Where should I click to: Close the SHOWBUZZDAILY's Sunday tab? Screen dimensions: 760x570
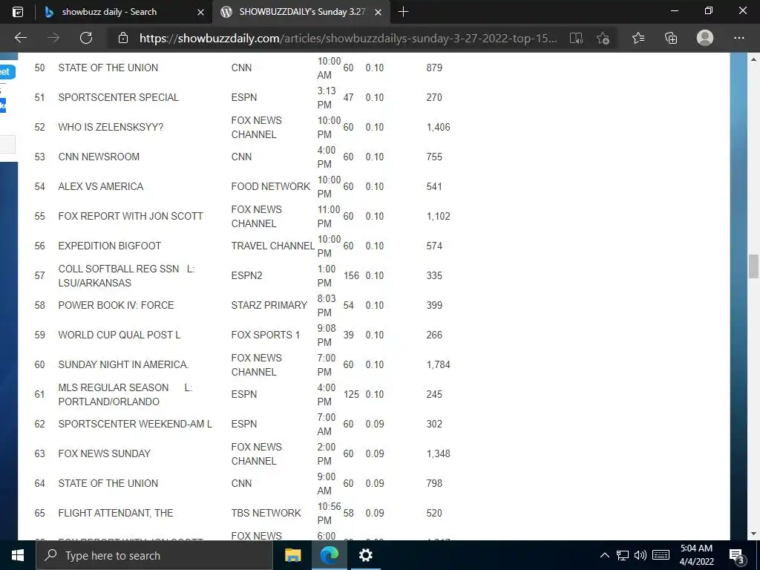378,12
